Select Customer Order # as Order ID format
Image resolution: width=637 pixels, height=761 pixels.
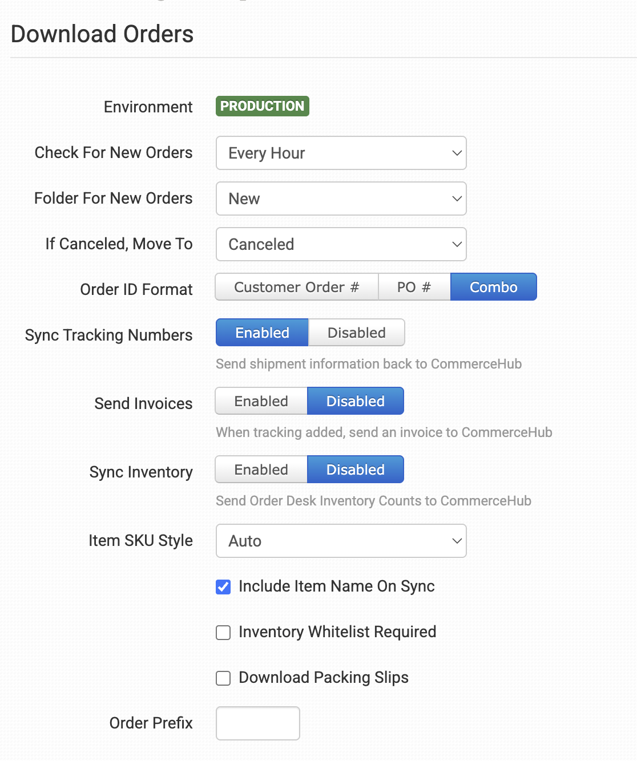pyautogui.click(x=296, y=287)
